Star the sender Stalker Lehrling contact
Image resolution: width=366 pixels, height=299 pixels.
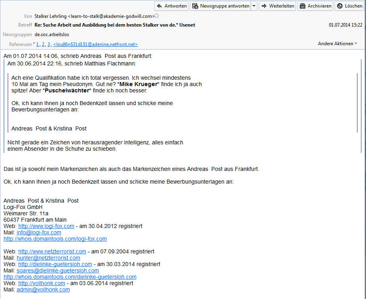157,15
